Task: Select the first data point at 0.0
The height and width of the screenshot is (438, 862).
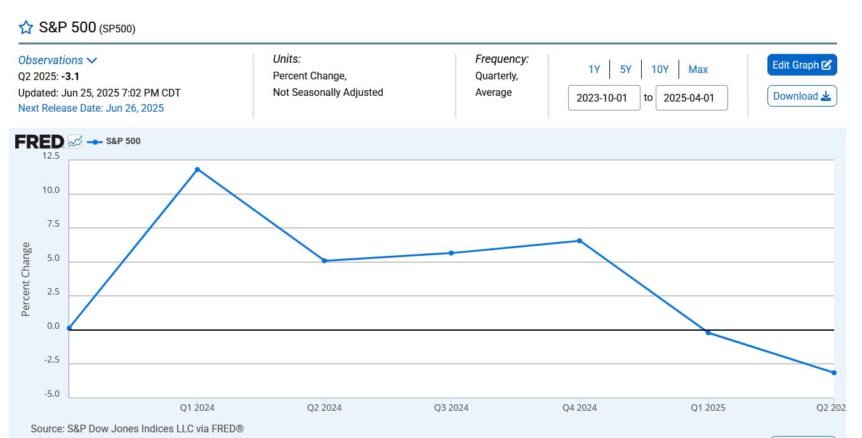Action: pyautogui.click(x=69, y=328)
